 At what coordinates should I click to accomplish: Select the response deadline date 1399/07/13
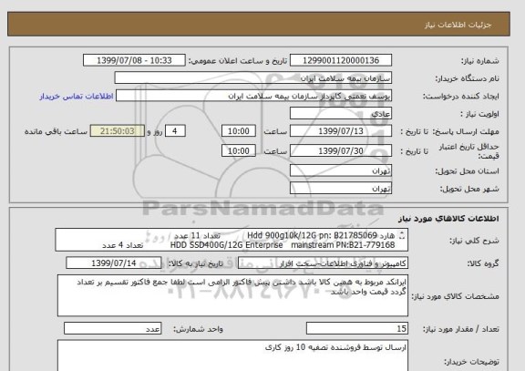pos(341,131)
